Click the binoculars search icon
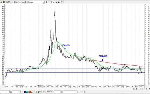This screenshot has width=150, height=94. click(x=59, y=2)
